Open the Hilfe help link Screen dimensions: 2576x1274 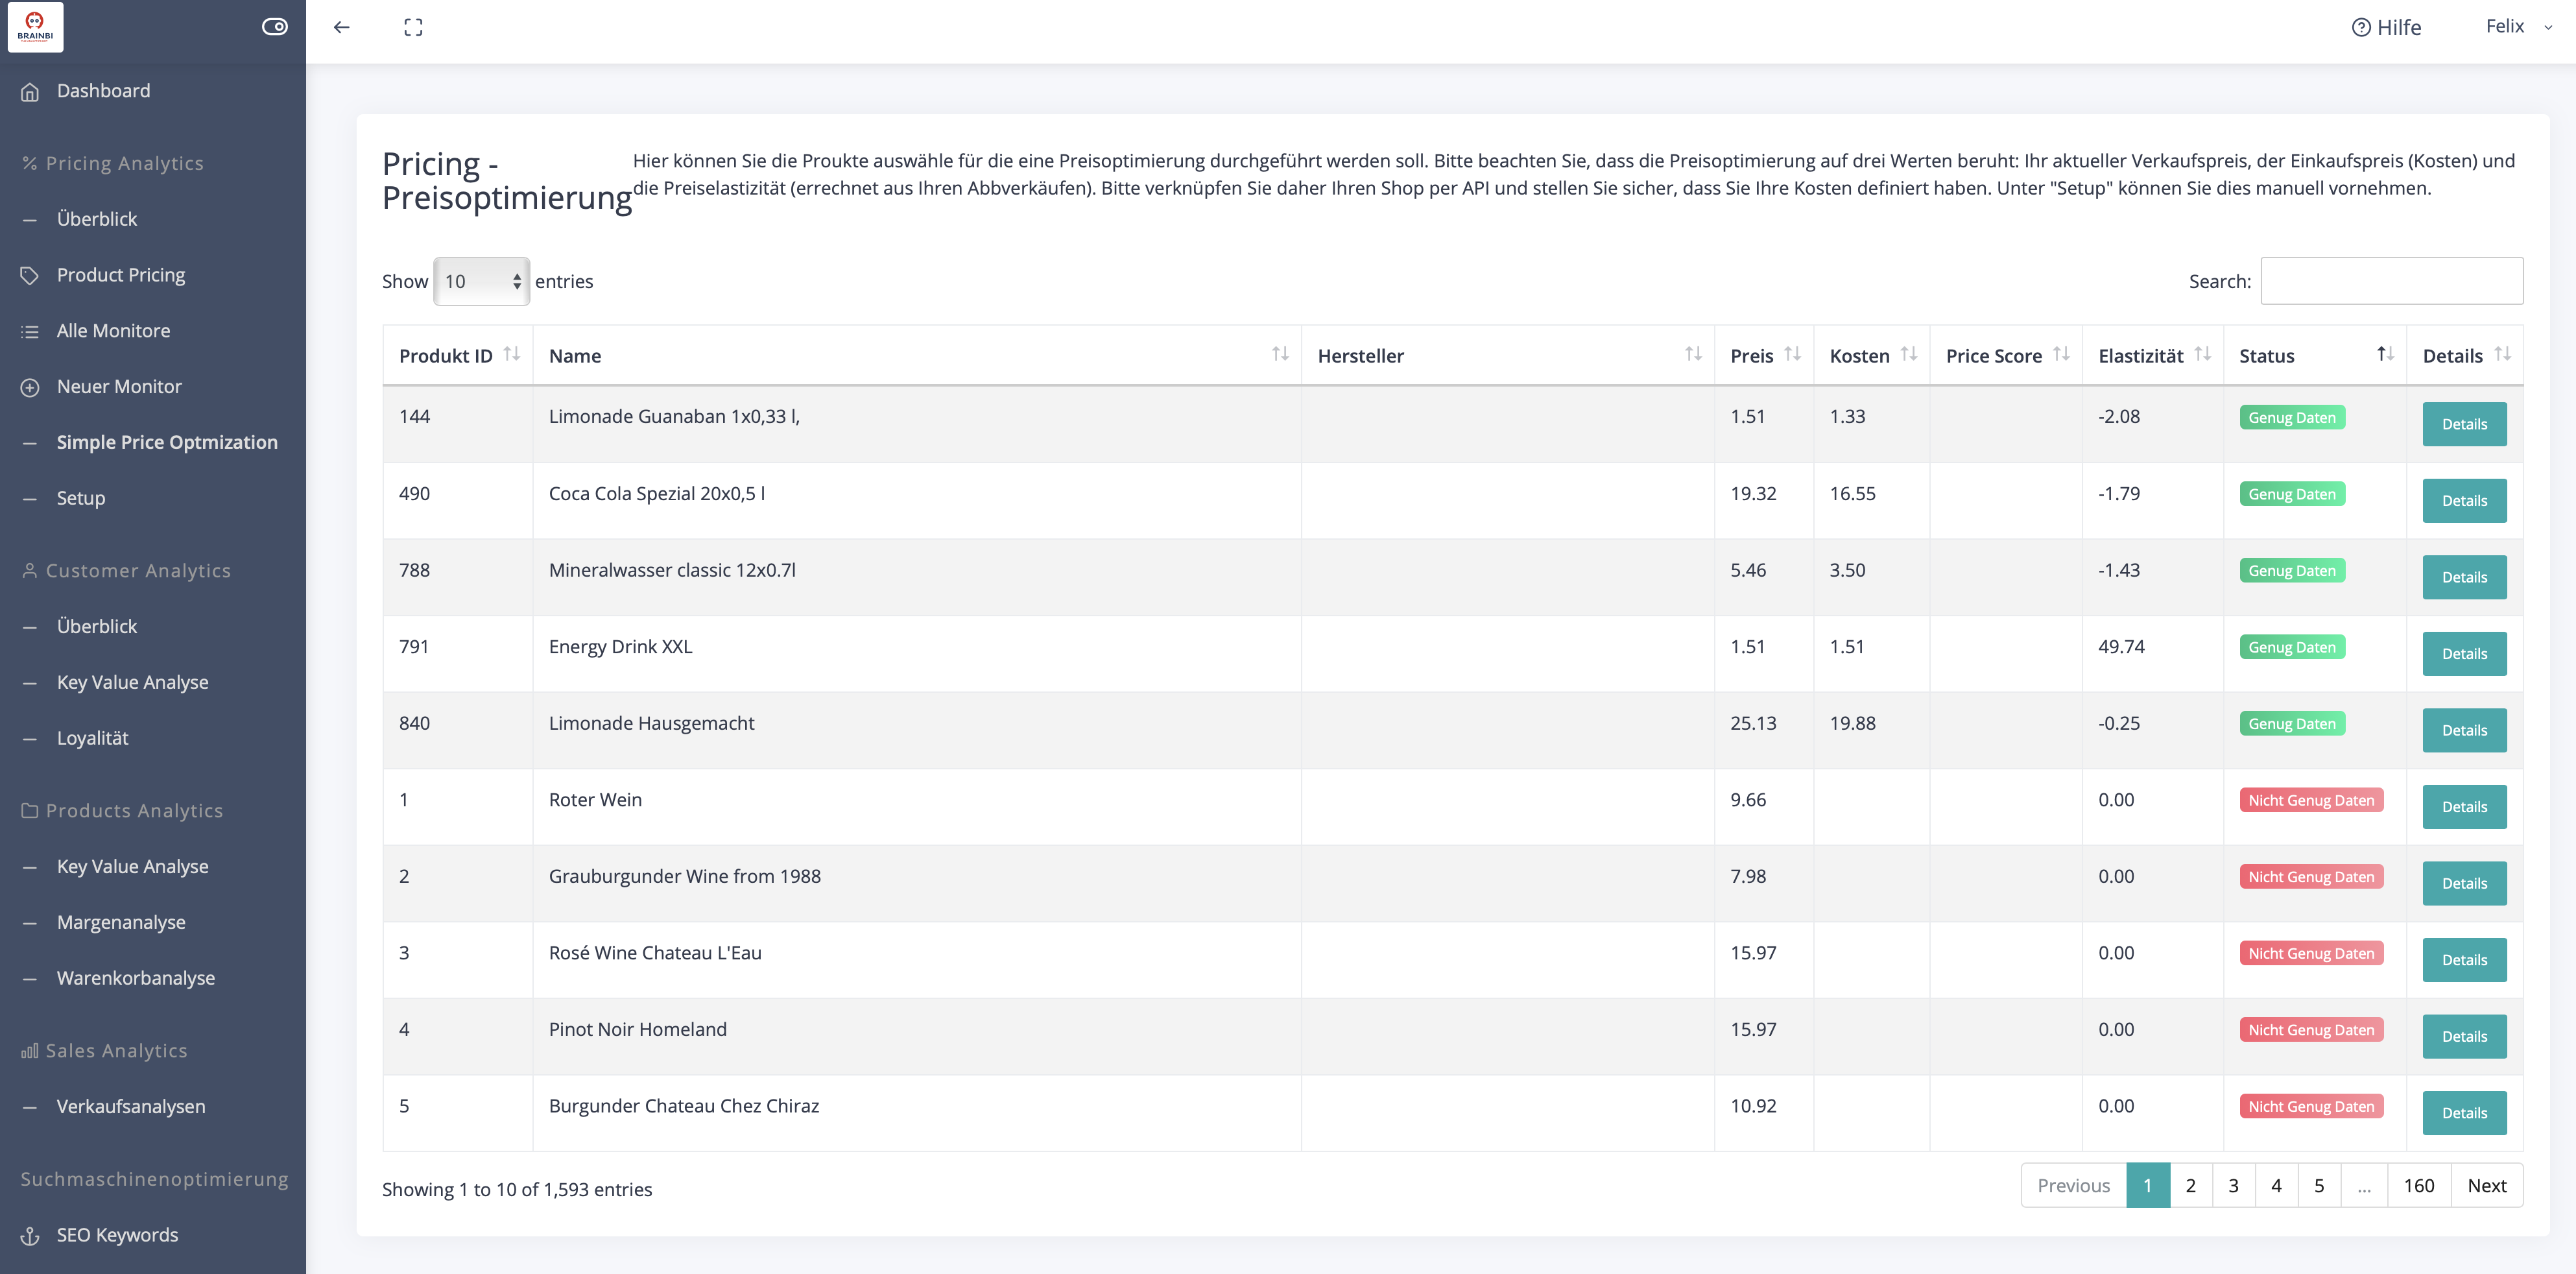tap(2386, 27)
